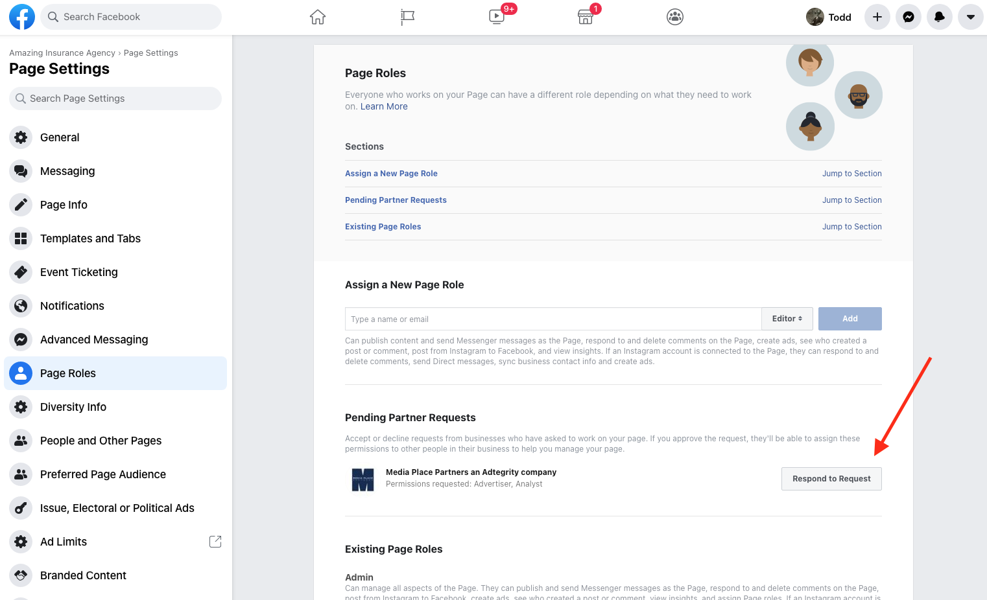Click the Advanced Messaging messenger icon

point(21,340)
